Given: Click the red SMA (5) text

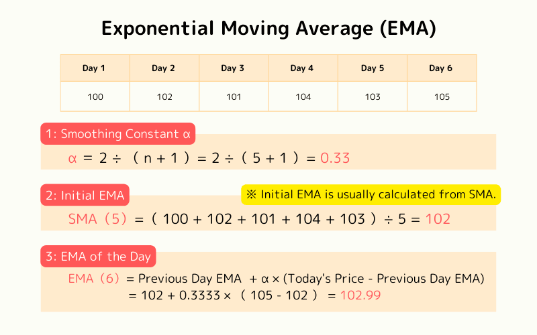Looking at the screenshot, I should [97, 219].
